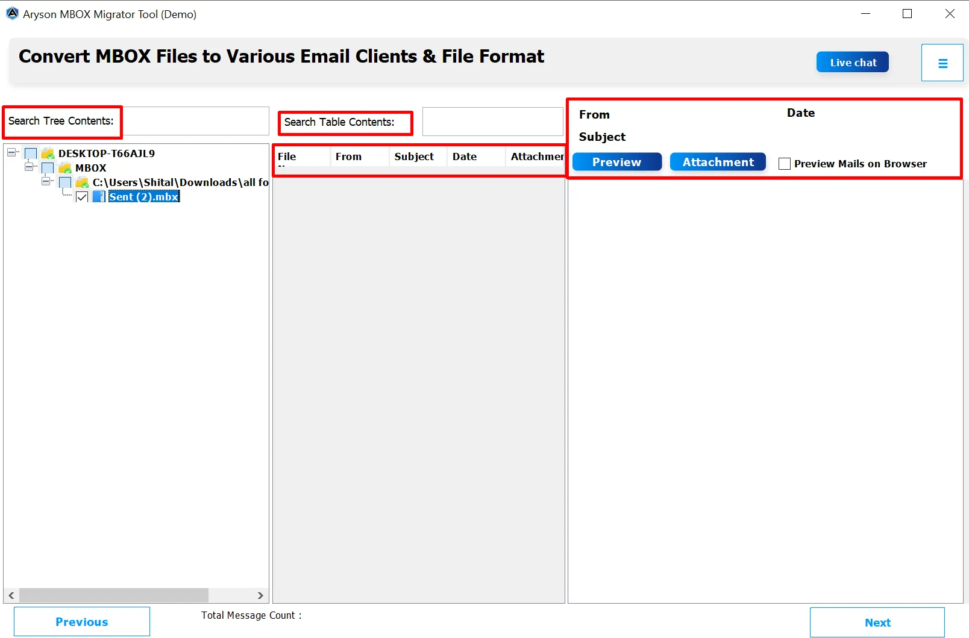
Task: Open the hamburger menu near Live chat
Action: 942,62
